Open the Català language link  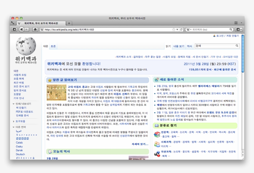pyautogui.click(x=19, y=143)
